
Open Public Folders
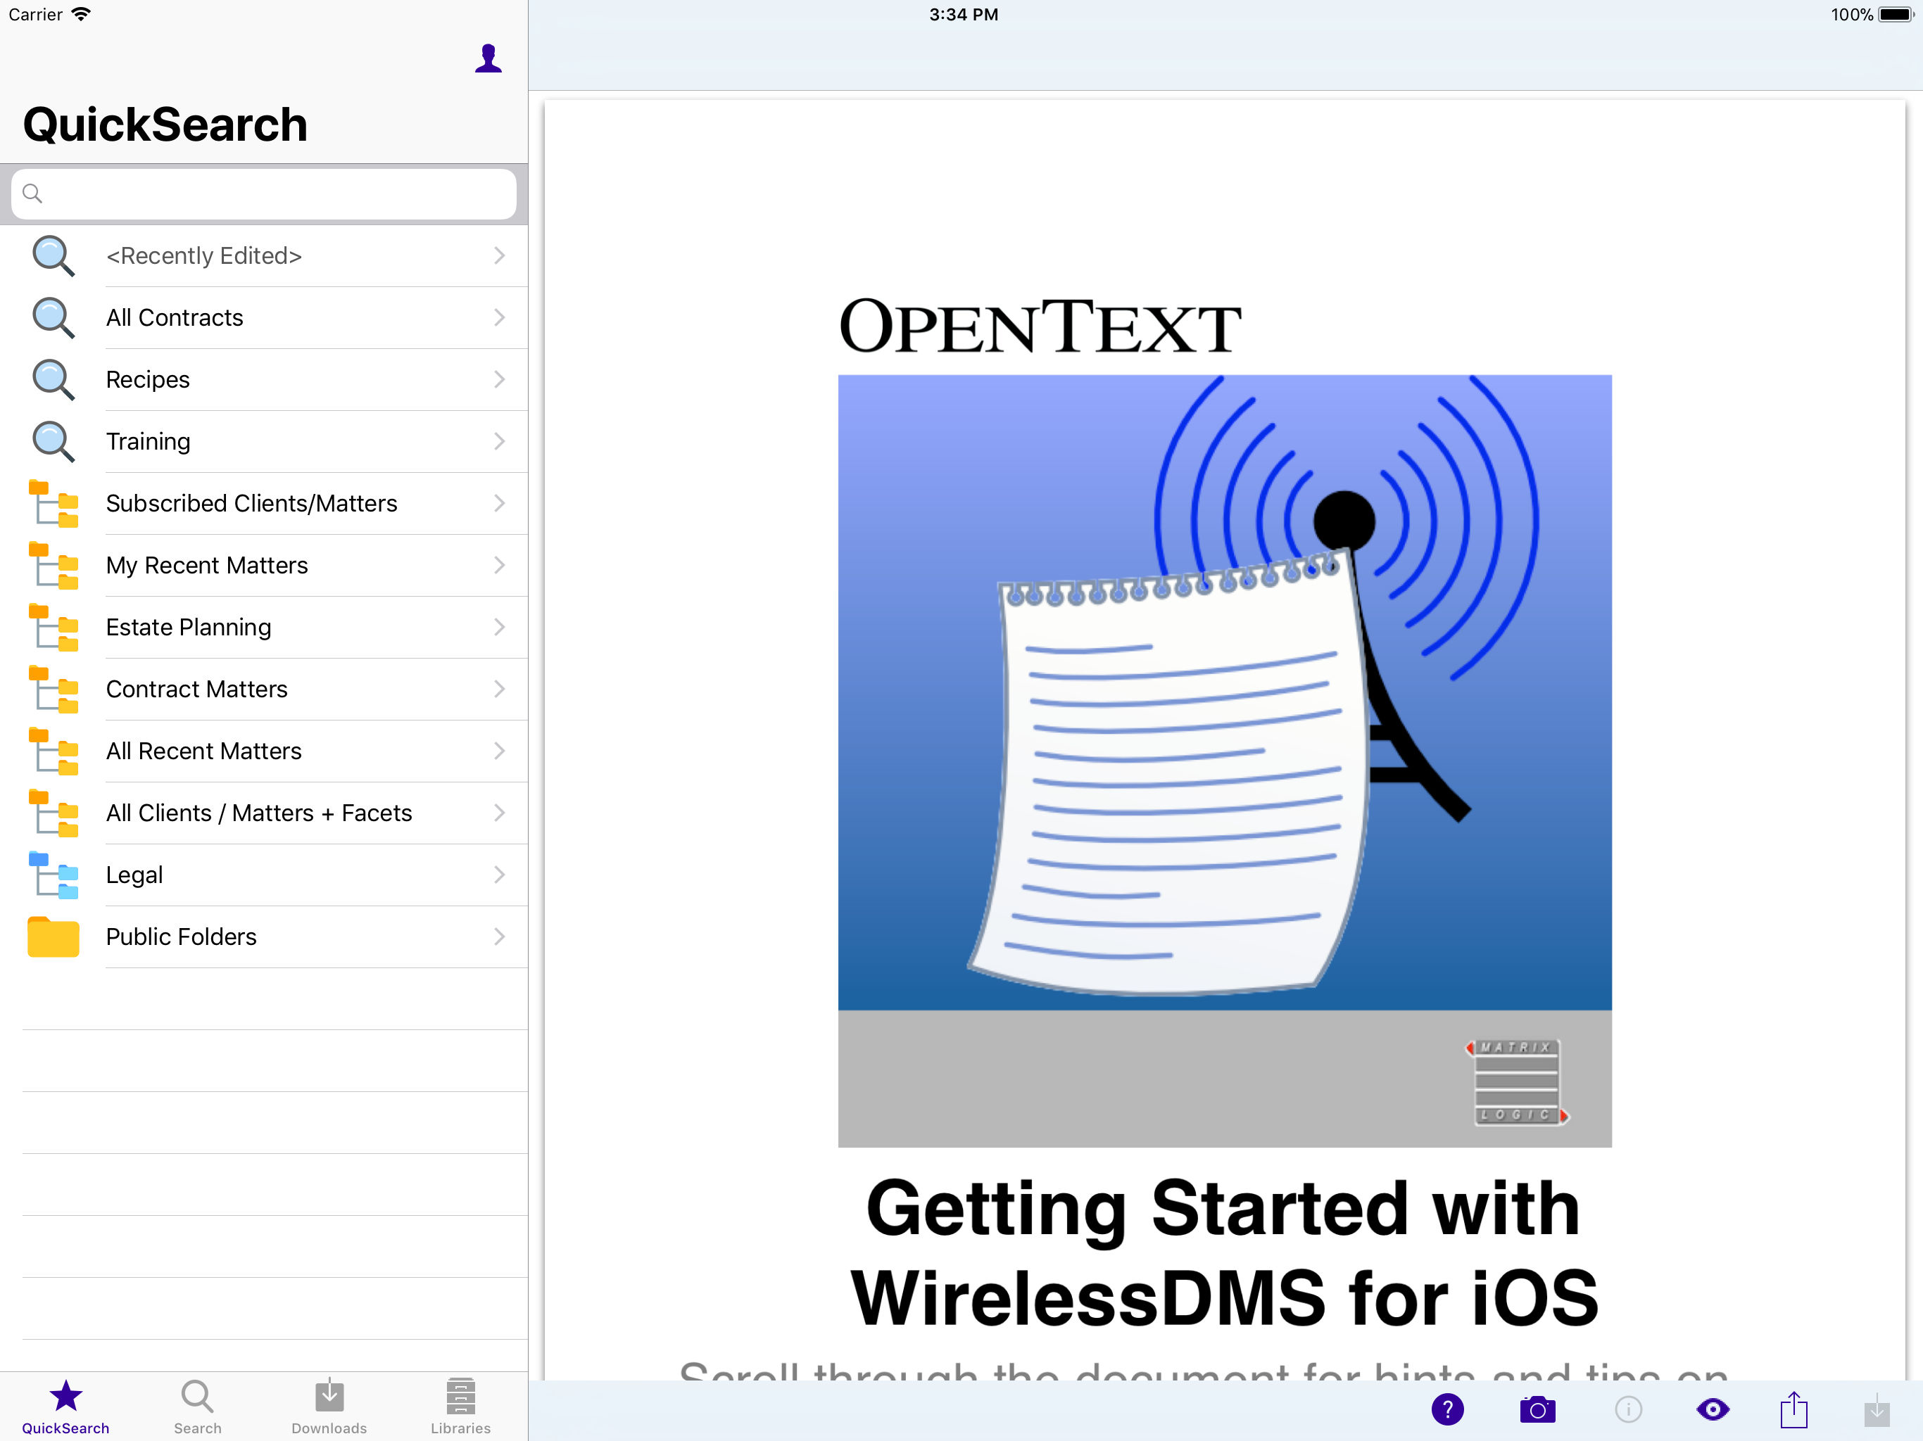coord(263,936)
